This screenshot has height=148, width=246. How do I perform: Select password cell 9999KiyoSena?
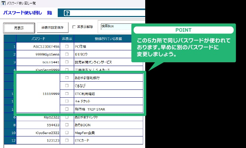tap(38, 54)
